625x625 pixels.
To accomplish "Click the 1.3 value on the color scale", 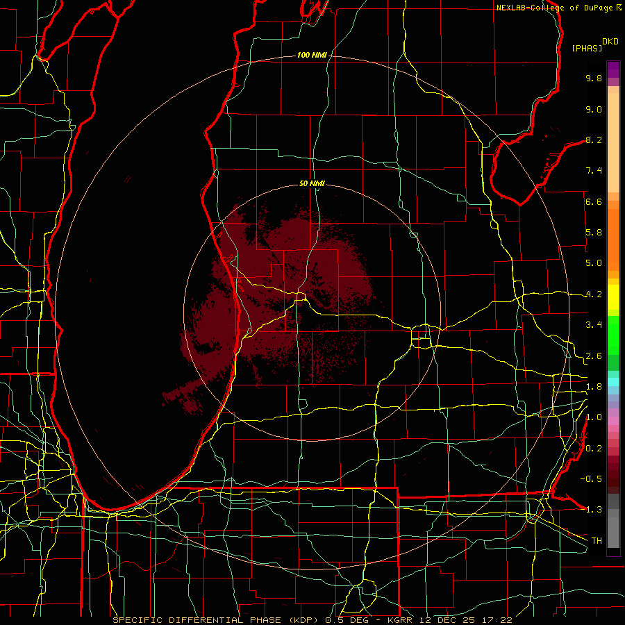I will (594, 510).
